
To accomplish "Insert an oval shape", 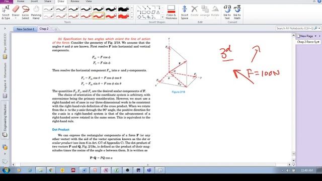I will click(x=149, y=13).
